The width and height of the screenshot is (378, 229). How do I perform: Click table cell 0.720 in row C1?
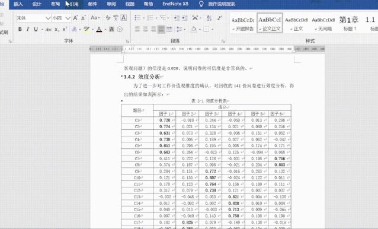click(165, 120)
